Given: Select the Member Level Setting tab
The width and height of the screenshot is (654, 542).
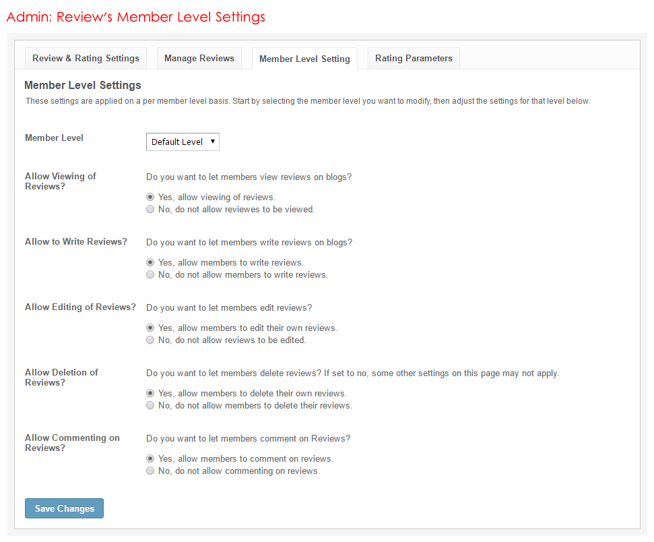Looking at the screenshot, I should pyautogui.click(x=304, y=59).
